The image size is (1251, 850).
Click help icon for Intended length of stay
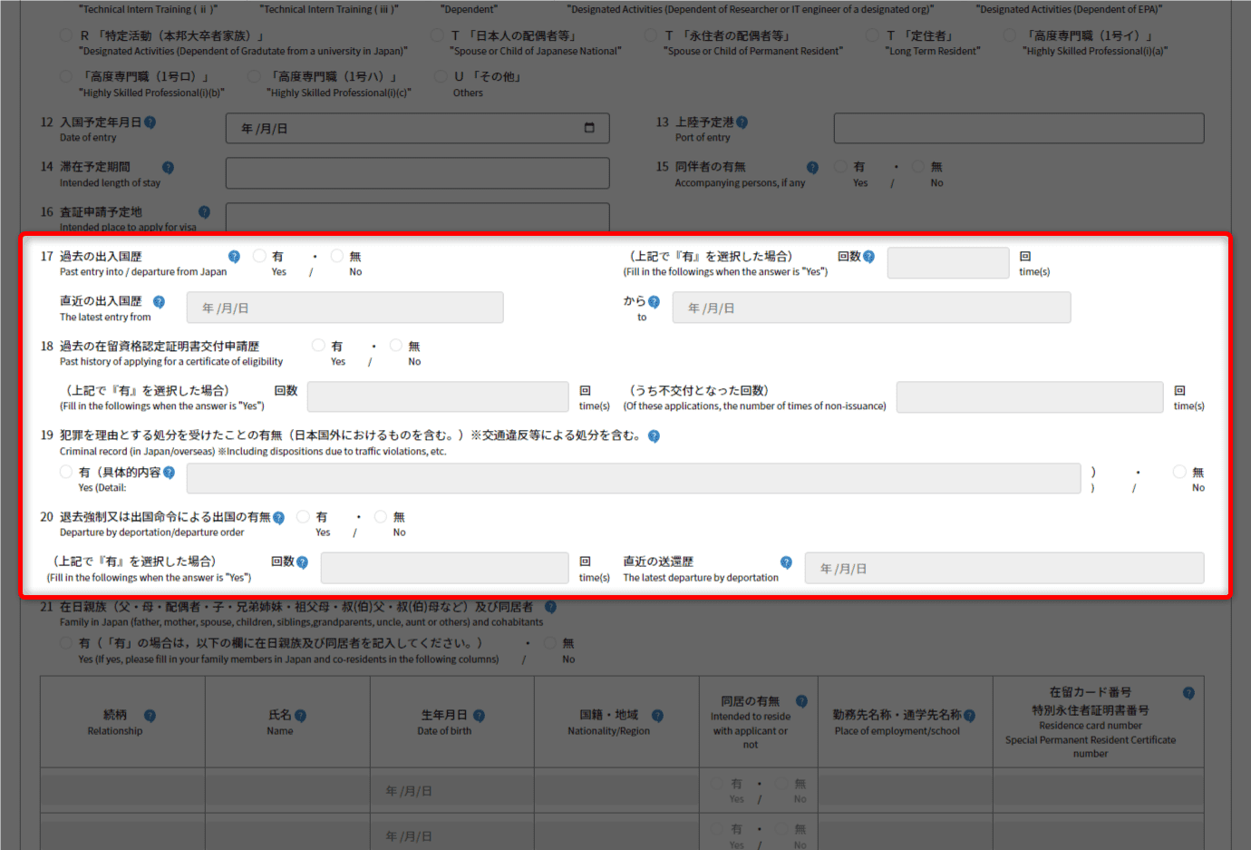tap(168, 168)
